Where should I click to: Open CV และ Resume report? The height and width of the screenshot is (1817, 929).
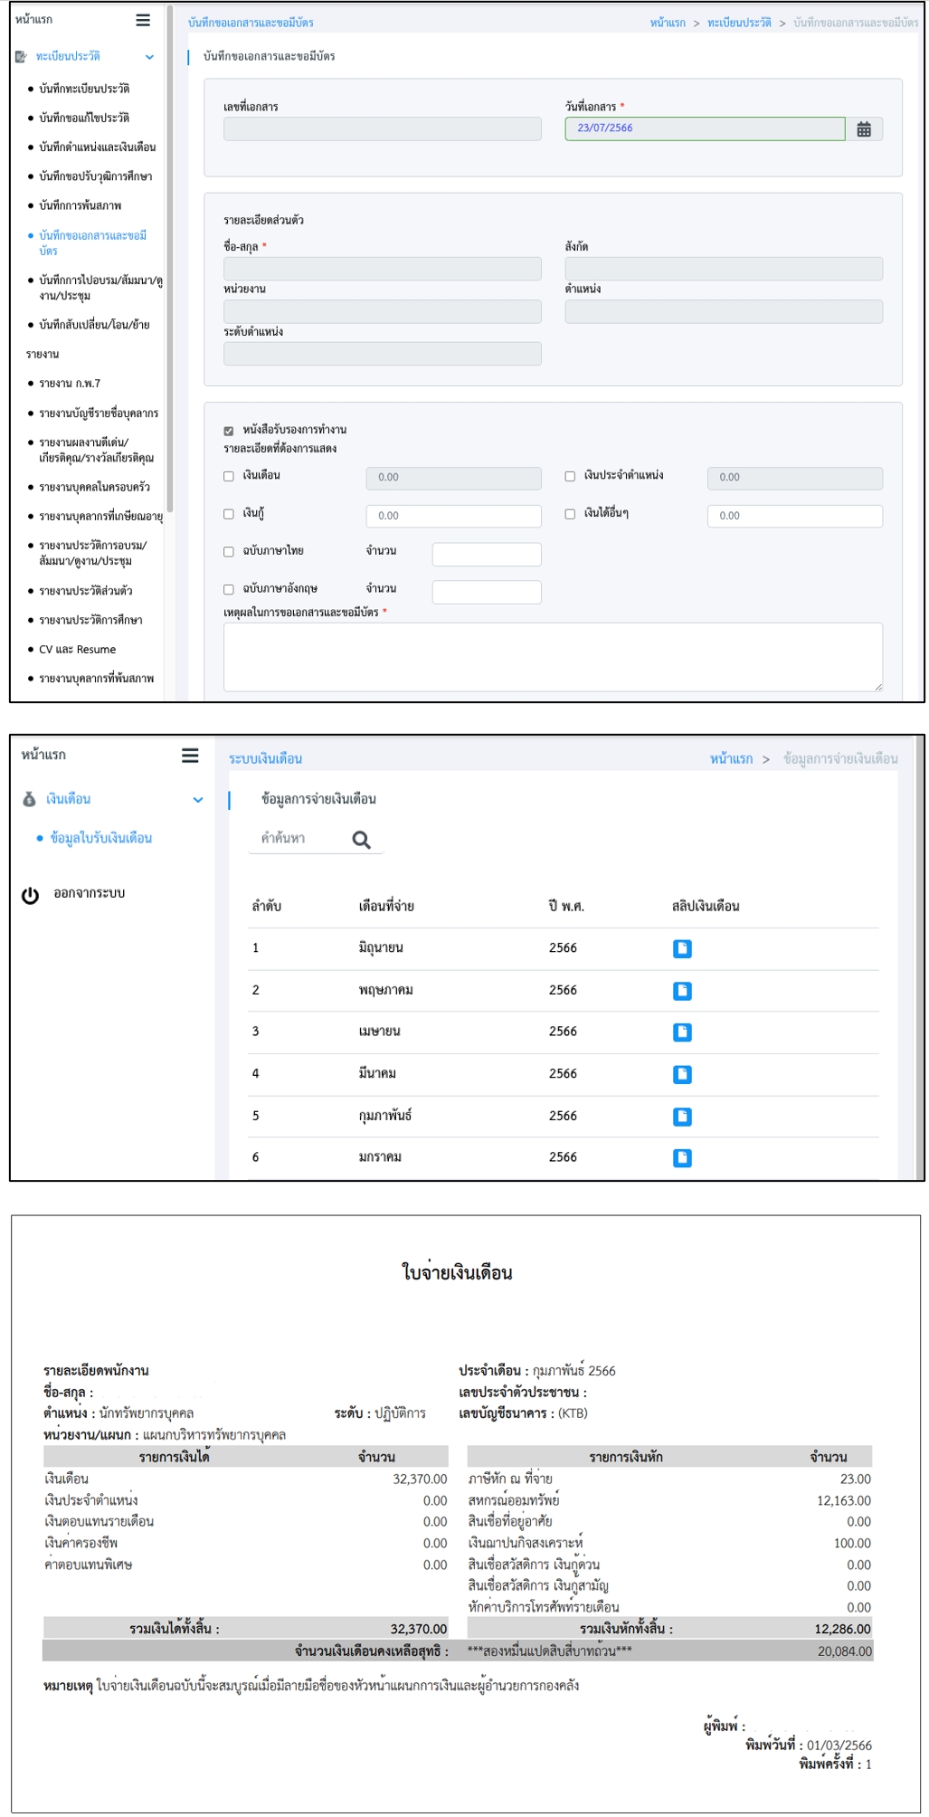(78, 650)
